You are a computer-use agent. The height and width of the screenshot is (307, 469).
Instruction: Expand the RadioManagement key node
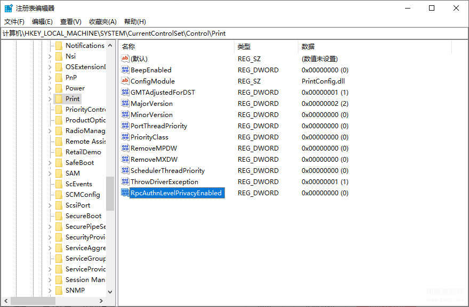point(50,131)
